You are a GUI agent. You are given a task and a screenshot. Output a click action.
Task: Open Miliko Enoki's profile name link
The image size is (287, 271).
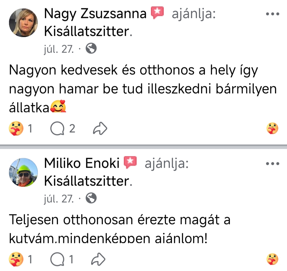coord(82,163)
